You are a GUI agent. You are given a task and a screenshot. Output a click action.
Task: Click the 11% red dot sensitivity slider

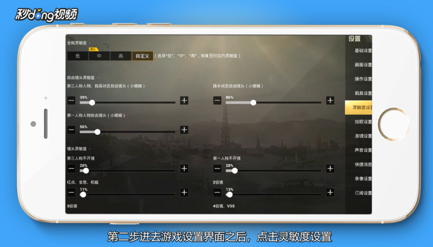[127, 194]
